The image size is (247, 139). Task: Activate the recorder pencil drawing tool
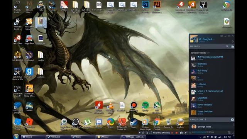click(x=186, y=133)
